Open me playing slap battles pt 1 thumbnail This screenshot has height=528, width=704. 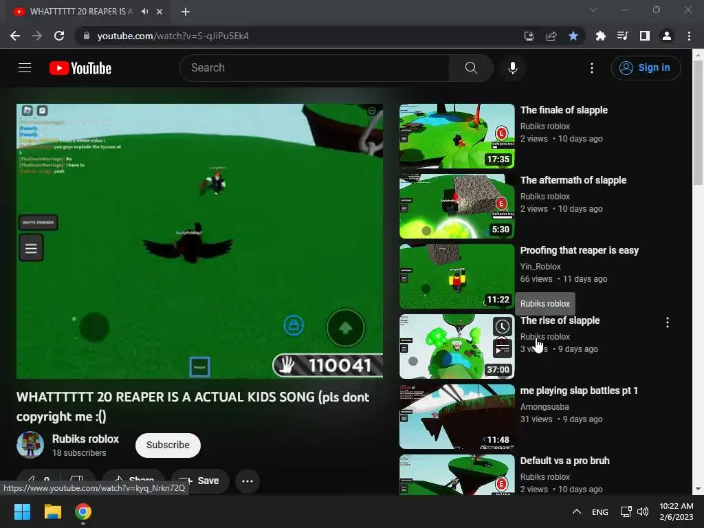[457, 416]
